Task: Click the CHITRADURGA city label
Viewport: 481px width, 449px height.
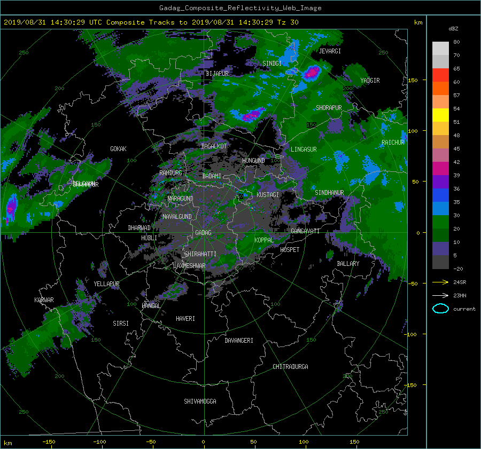Action: (x=290, y=367)
